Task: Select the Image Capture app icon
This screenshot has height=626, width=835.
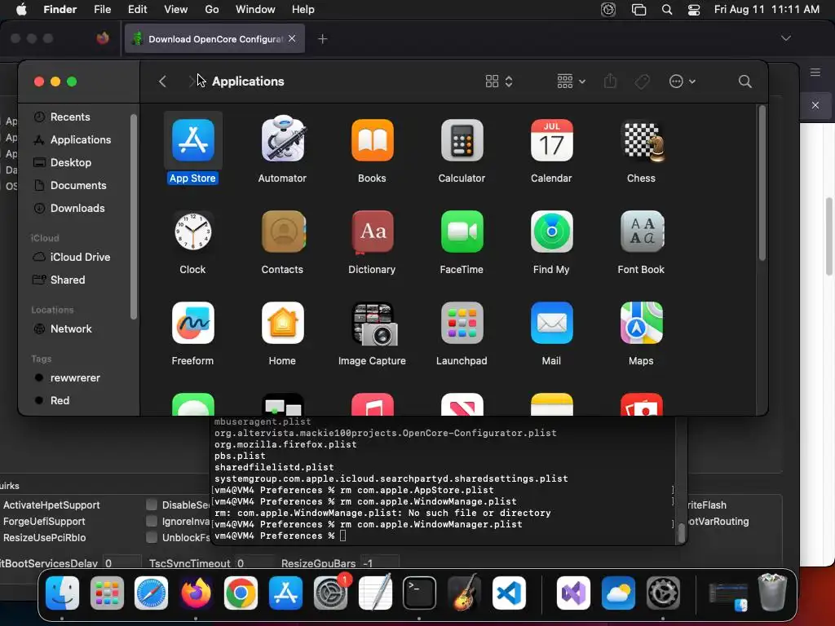Action: 374,324
